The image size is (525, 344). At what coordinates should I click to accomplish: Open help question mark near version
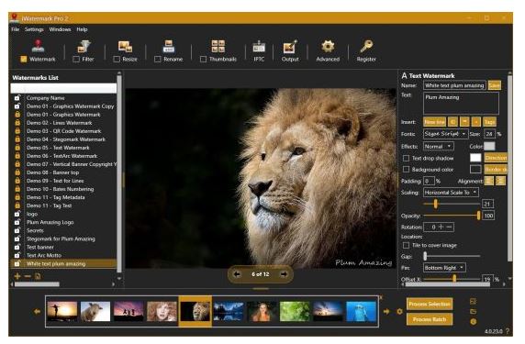click(508, 331)
